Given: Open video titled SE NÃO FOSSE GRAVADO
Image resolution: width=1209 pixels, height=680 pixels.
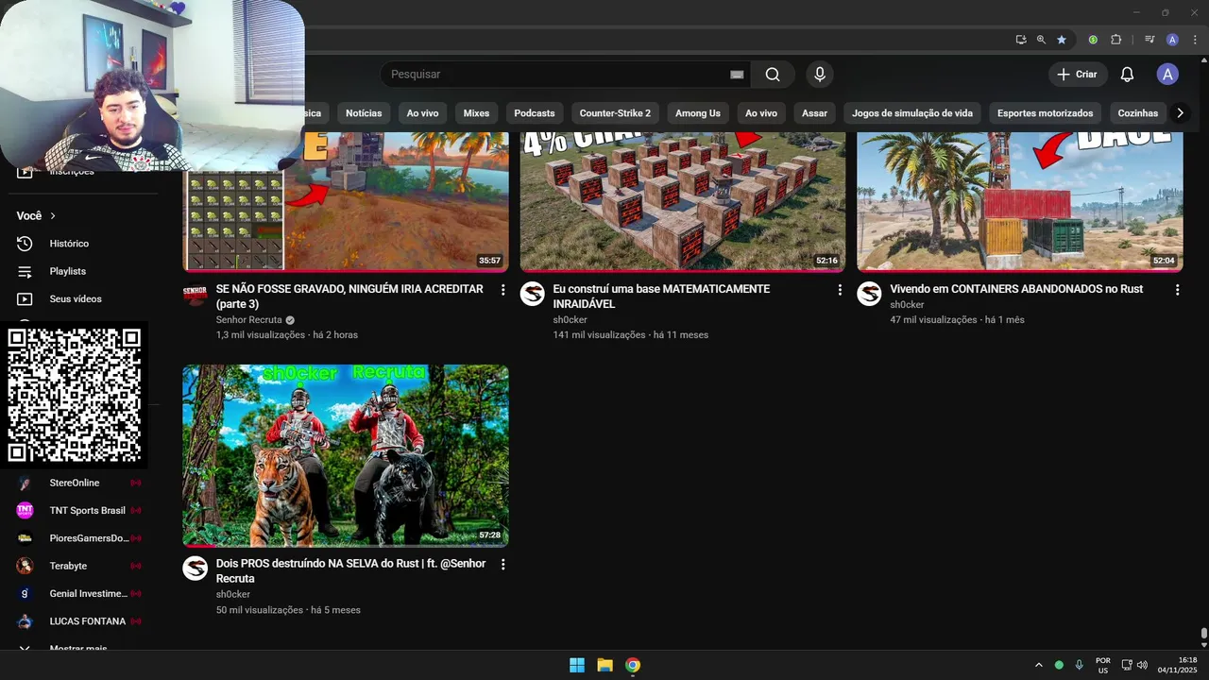Looking at the screenshot, I should (x=349, y=297).
